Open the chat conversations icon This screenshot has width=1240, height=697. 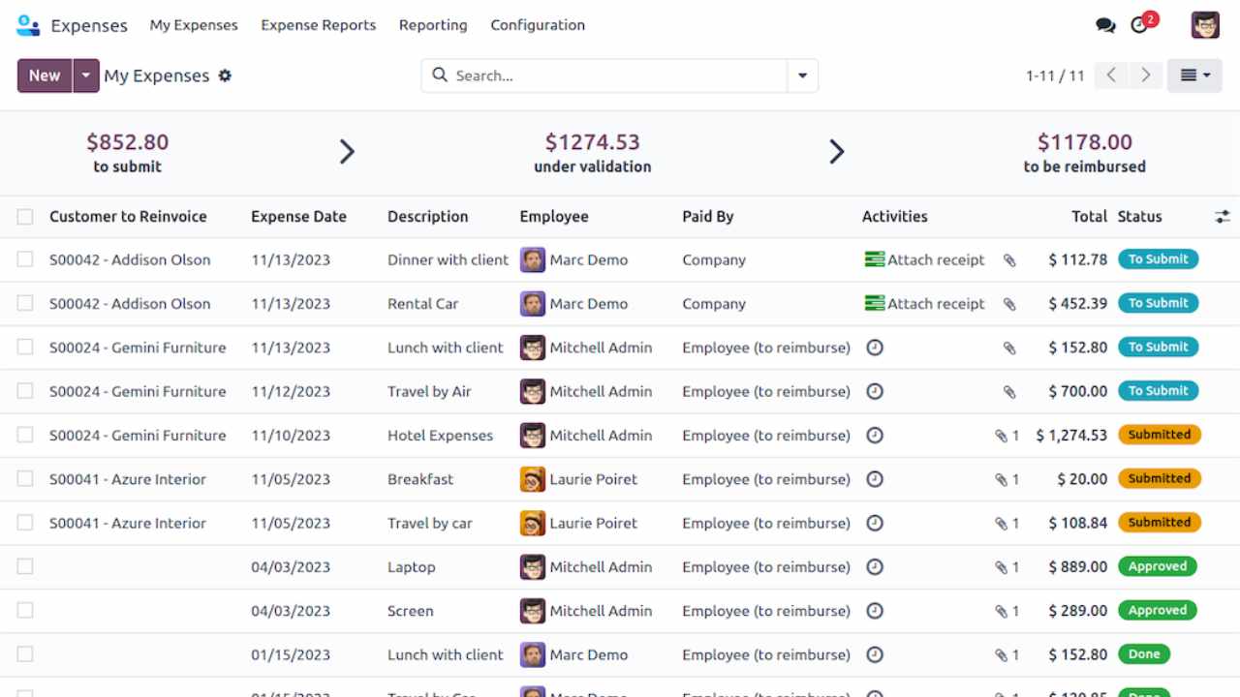1105,25
